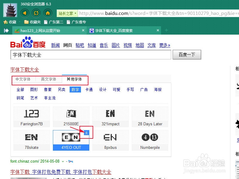Click the 收藏 star favorites button
239x179 pixels.
click(x=10, y=22)
